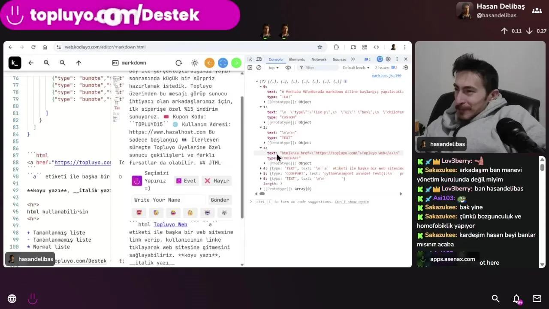The image size is (549, 309).
Task: Click the Kodluyo logo icon in the editor
Action: pyautogui.click(x=15, y=63)
